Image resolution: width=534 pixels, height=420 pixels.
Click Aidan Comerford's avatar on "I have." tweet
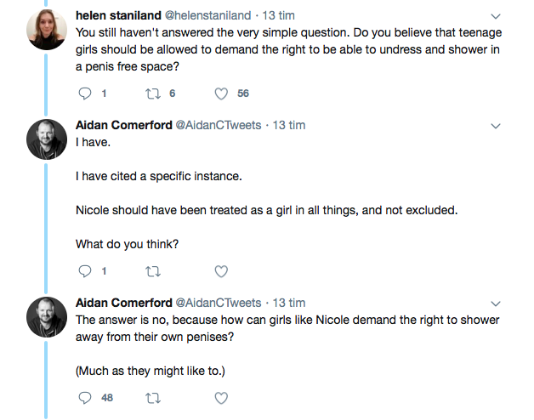(45, 139)
